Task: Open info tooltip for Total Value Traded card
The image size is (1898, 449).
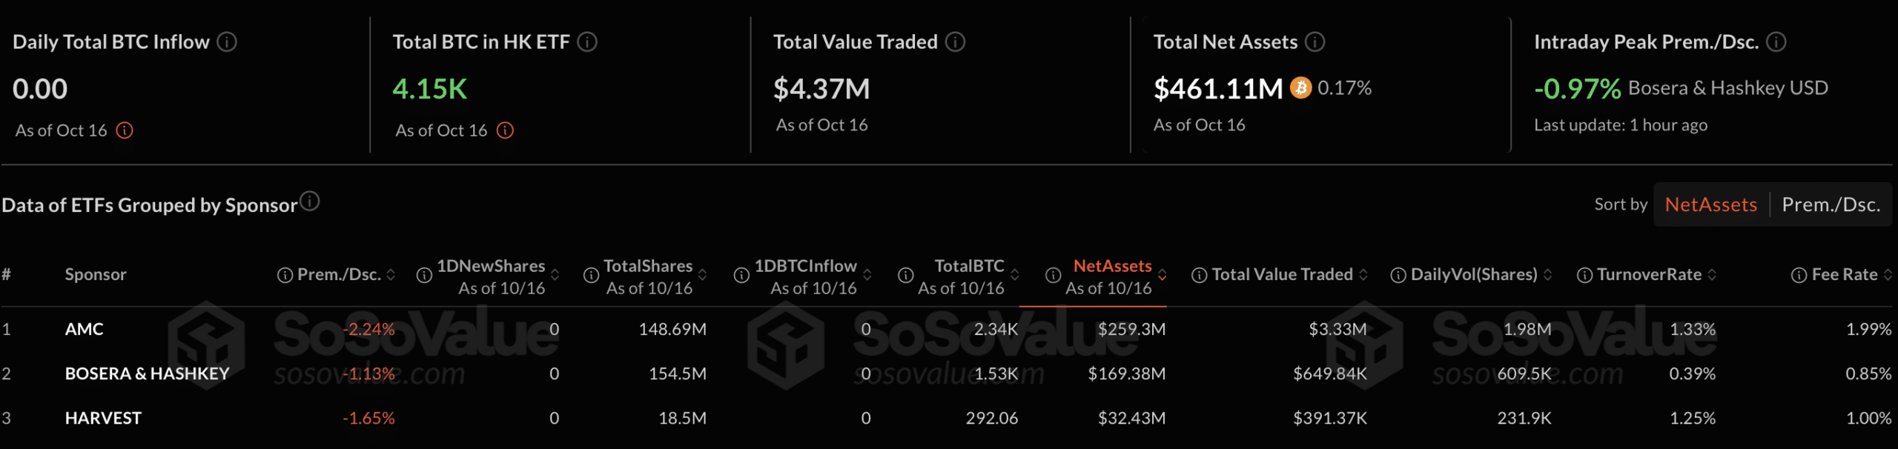Action: [x=956, y=42]
